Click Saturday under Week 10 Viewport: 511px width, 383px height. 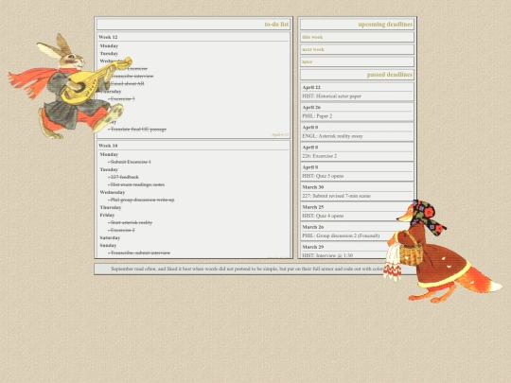pos(110,237)
